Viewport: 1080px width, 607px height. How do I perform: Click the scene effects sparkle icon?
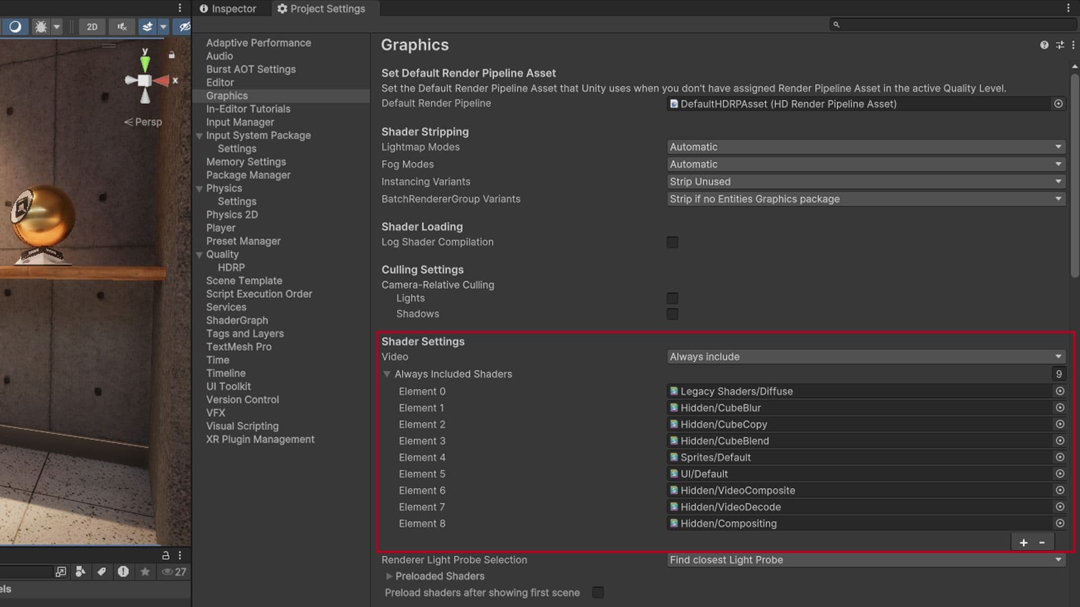point(147,26)
